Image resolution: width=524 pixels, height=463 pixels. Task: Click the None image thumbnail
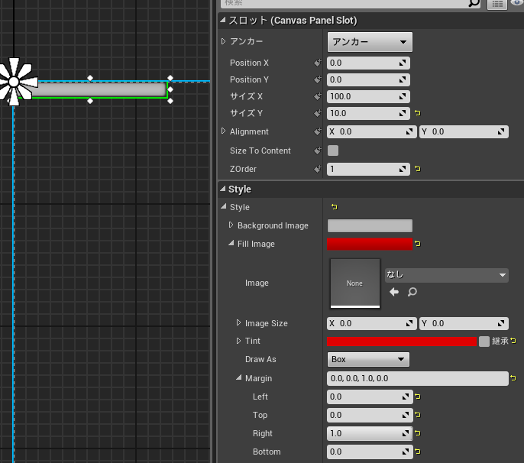355,283
